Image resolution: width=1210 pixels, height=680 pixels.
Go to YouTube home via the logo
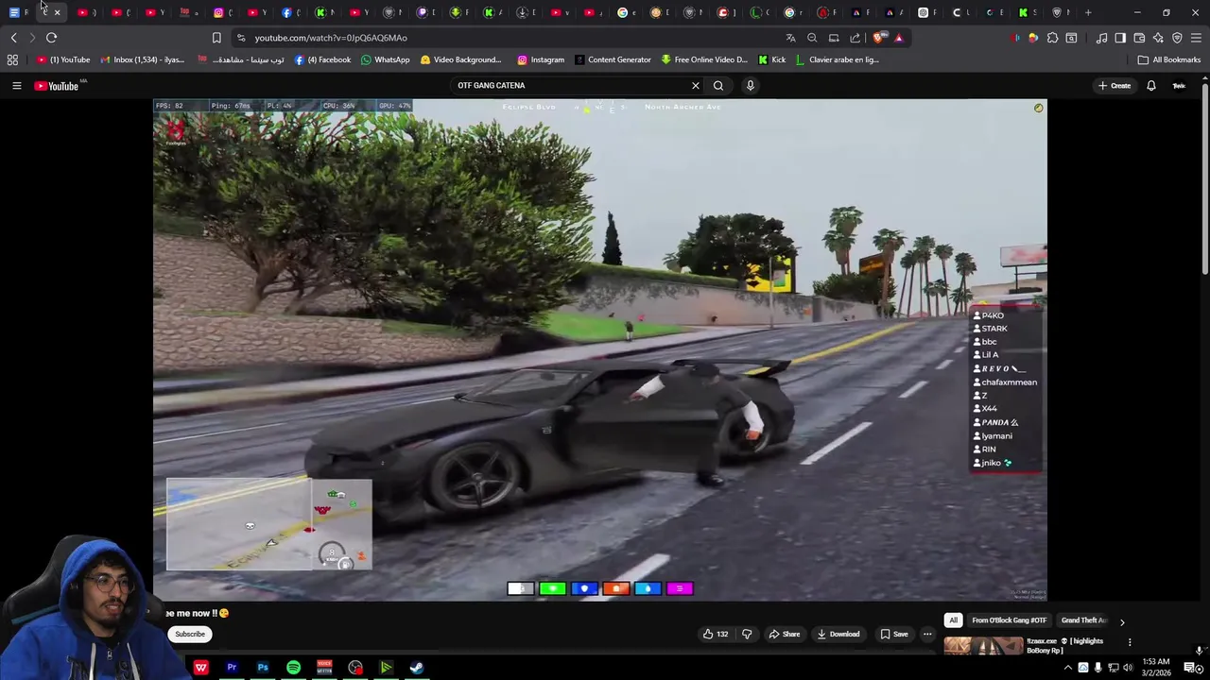[57, 86]
